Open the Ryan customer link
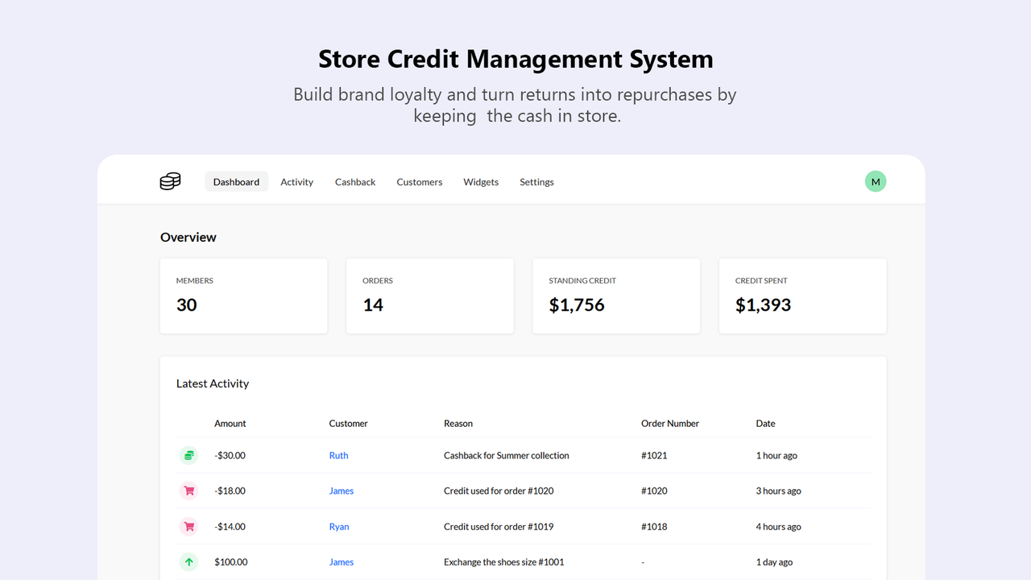Image resolution: width=1031 pixels, height=580 pixels. pos(339,527)
